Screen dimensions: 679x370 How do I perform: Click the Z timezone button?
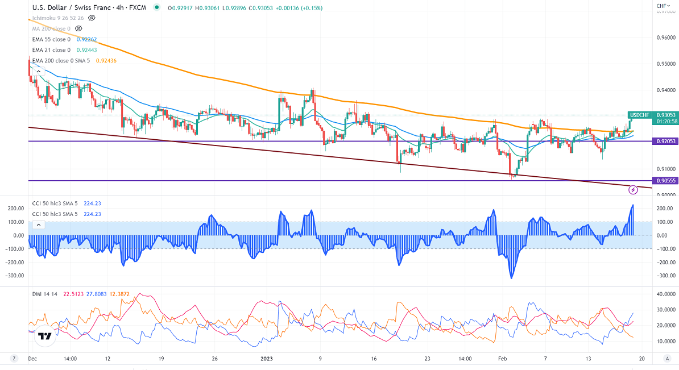(14, 359)
